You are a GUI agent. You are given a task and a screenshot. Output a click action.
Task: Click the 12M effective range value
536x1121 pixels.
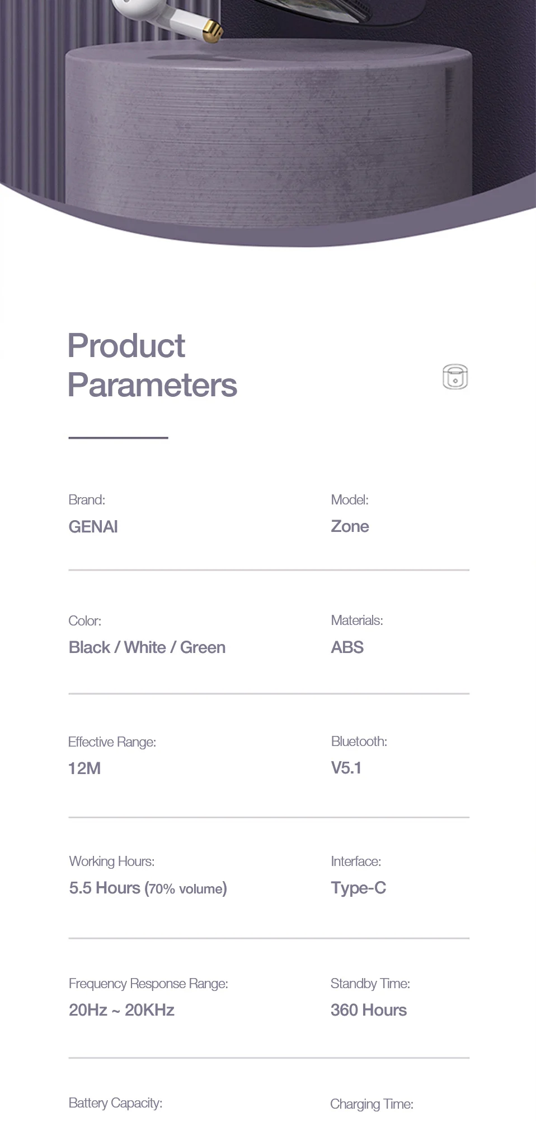click(84, 768)
